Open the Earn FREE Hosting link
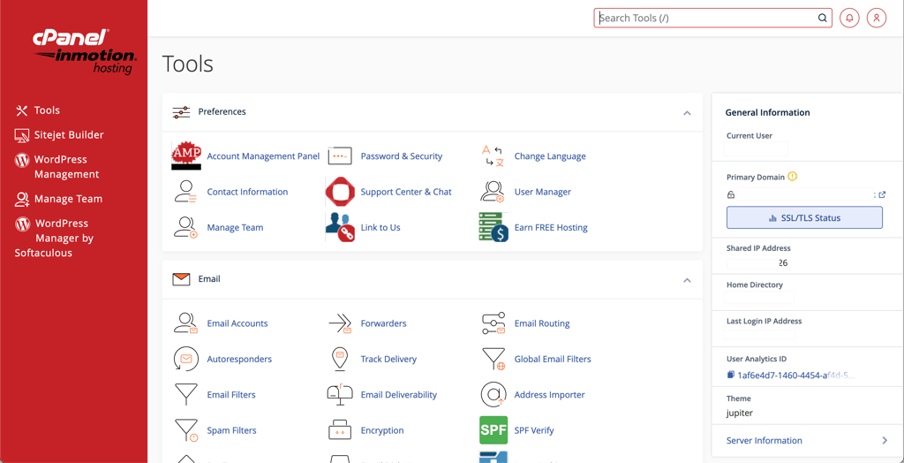This screenshot has width=904, height=463. 551,227
